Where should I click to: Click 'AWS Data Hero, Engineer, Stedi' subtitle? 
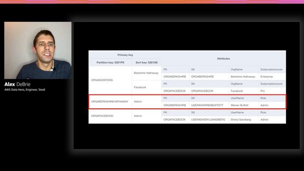tap(25, 90)
